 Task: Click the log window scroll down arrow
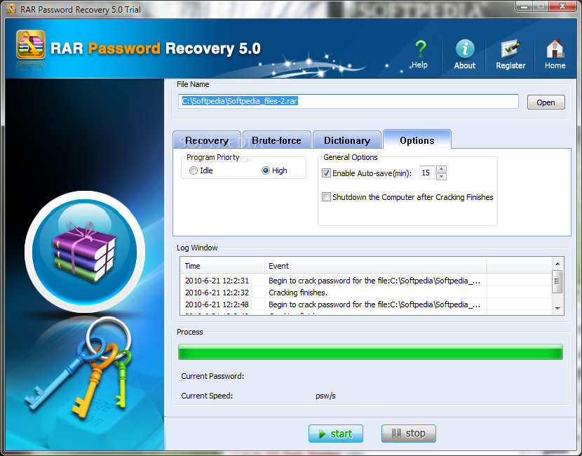pos(557,308)
